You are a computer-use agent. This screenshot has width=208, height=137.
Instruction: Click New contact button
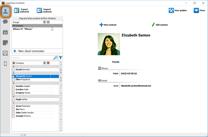coord(108,25)
